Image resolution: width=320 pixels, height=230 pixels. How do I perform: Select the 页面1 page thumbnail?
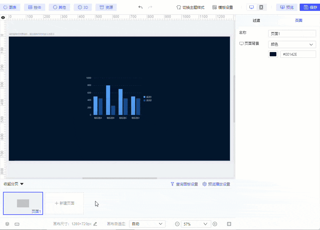[x=23, y=203]
